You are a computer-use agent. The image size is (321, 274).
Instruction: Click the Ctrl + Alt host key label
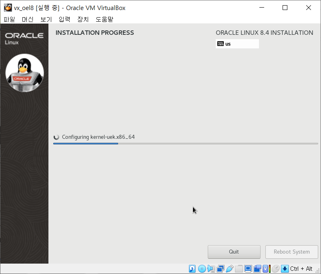tap(301, 269)
